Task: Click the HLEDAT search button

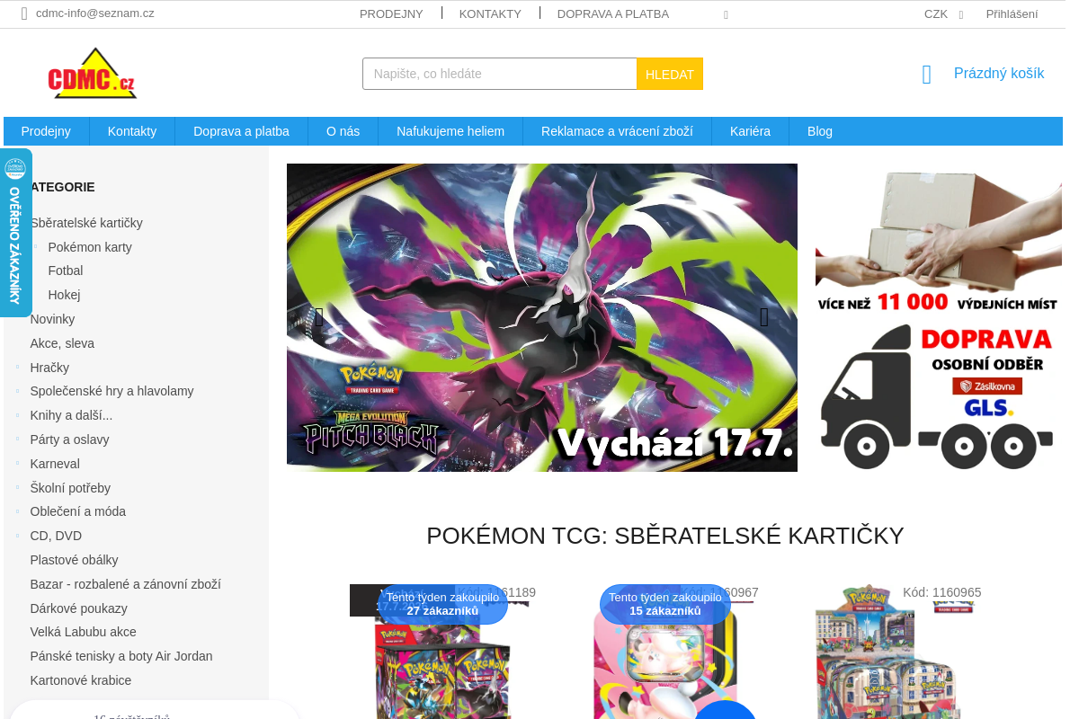Action: coord(670,74)
